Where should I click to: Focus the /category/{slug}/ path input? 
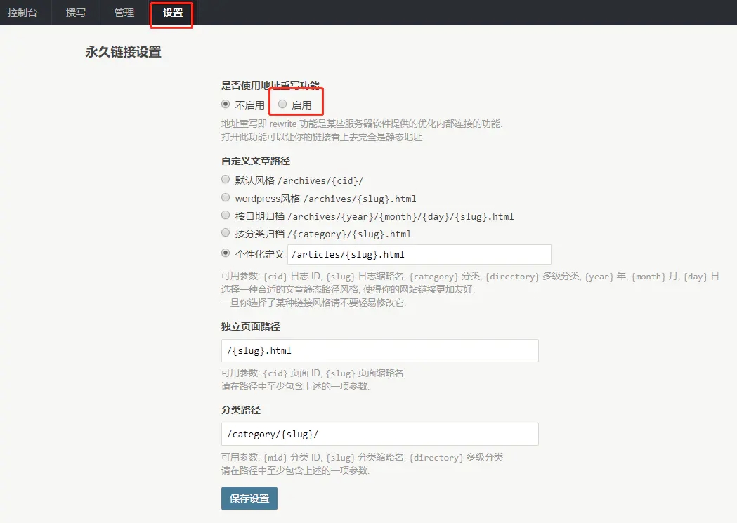coord(379,434)
